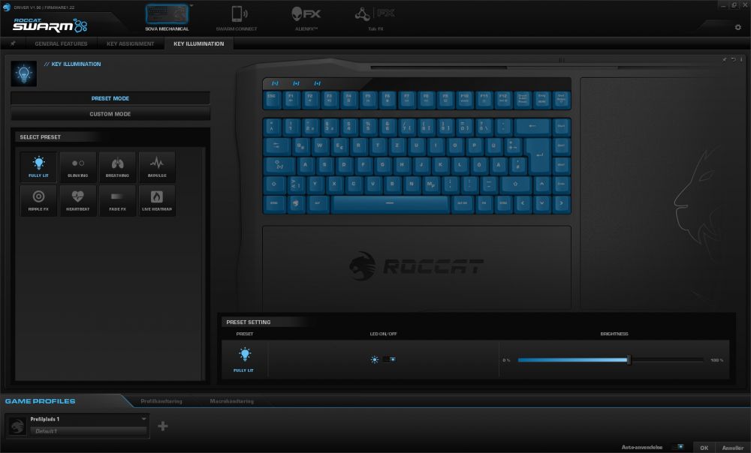Click the A key on the keyboard
Image resolution: width=751 pixels, height=453 pixels.
point(305,165)
